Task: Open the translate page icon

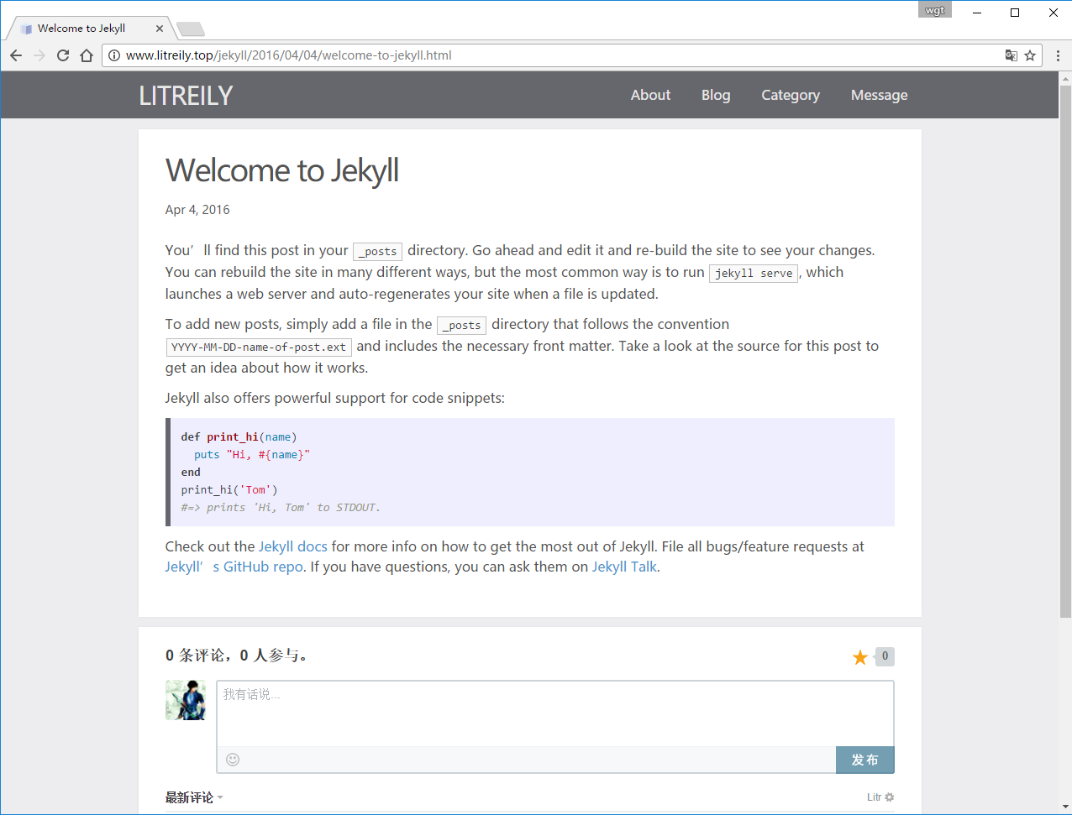Action: coord(1012,55)
